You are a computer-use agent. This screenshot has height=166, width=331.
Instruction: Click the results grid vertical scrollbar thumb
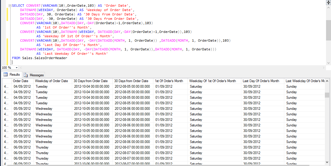(327, 95)
